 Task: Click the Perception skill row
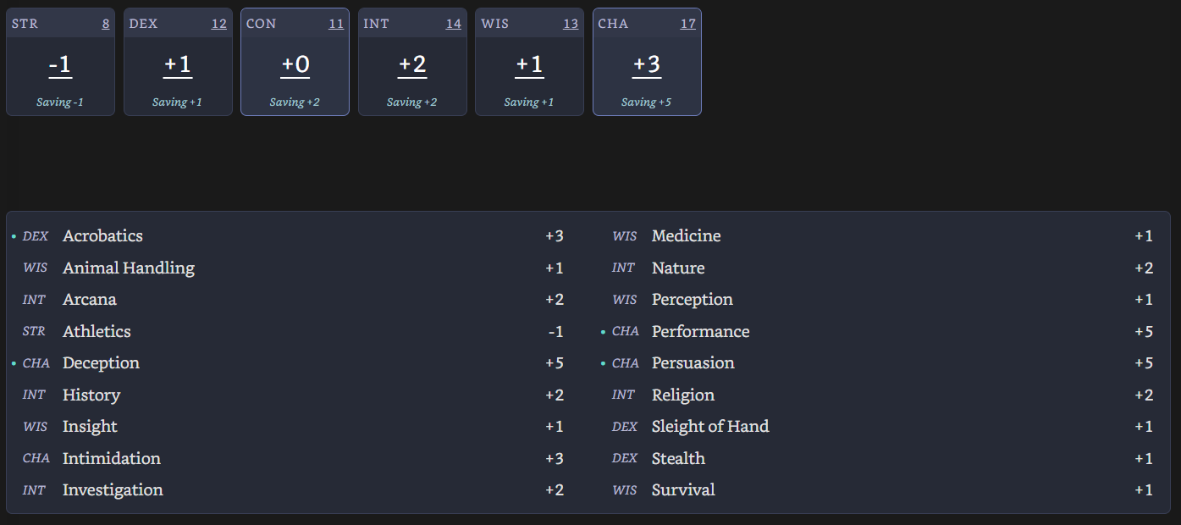(692, 300)
